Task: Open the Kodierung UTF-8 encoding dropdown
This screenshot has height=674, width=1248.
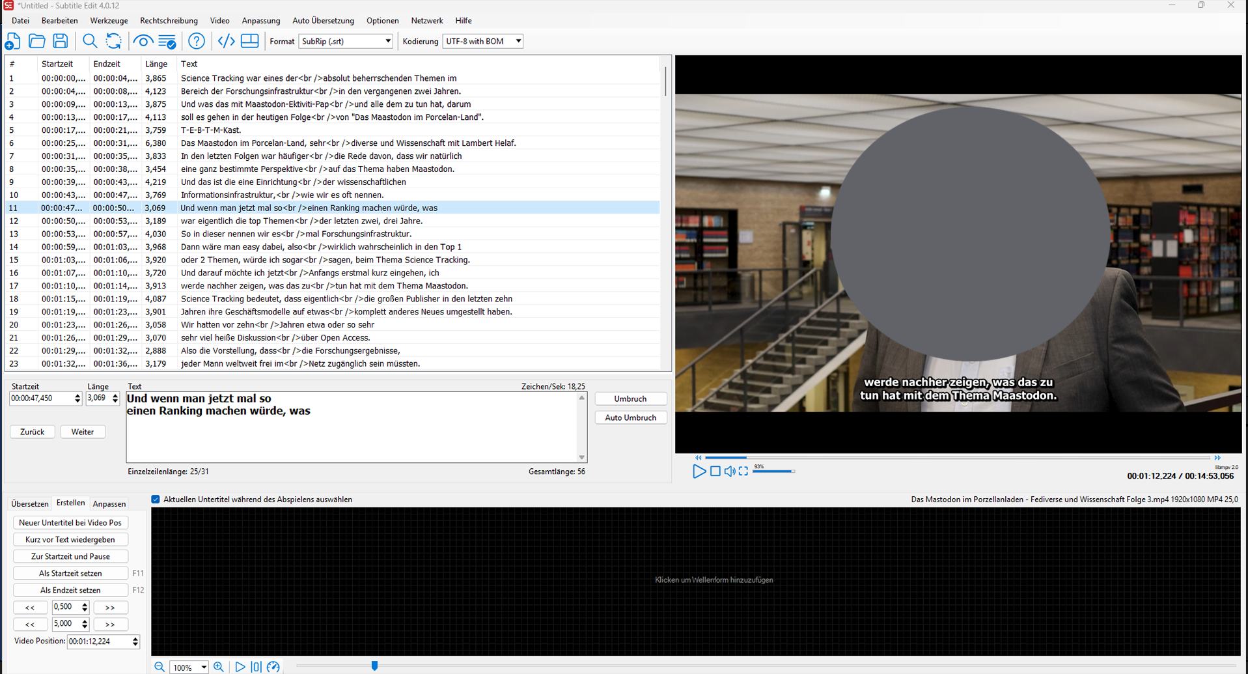Action: (518, 41)
